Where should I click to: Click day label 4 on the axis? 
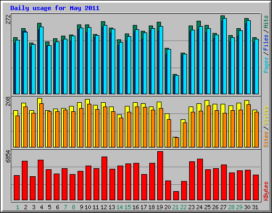tap(41, 207)
